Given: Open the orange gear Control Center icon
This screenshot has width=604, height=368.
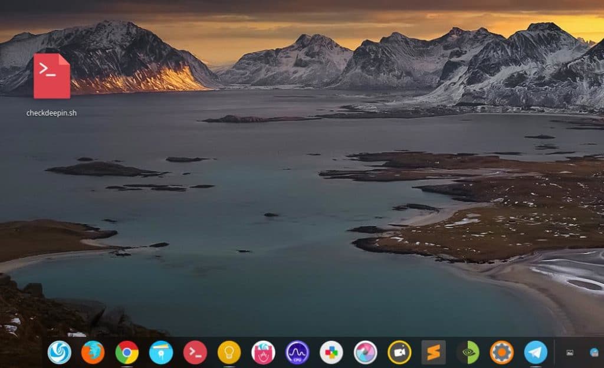Looking at the screenshot, I should pyautogui.click(x=502, y=352).
